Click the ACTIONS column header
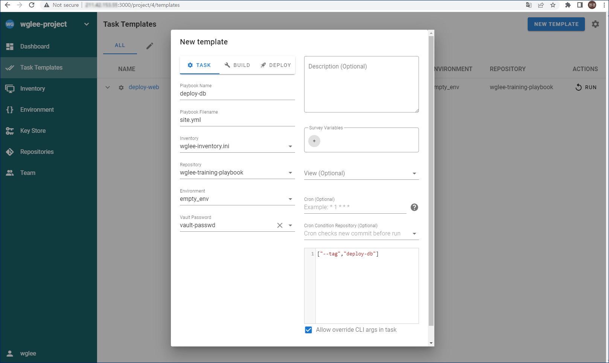Screen dimensions: 609x363 point(585,69)
